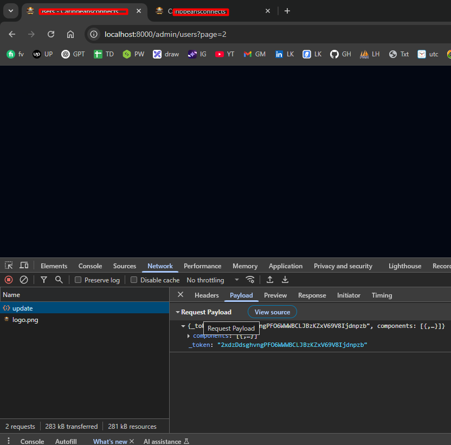Open the No throttling dropdown

click(212, 280)
